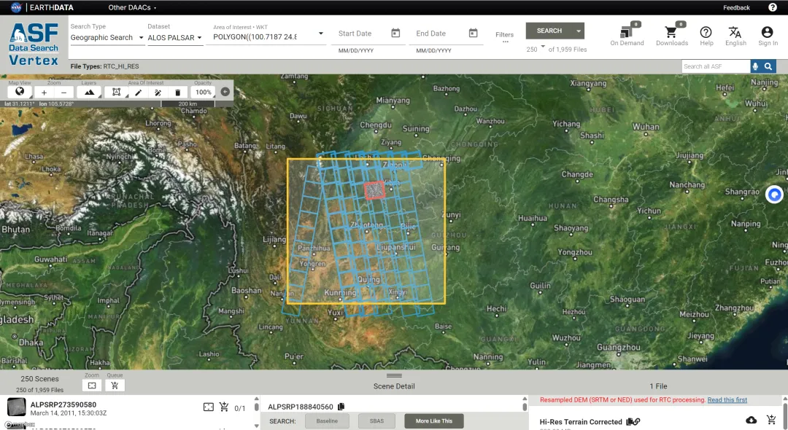Click the ALPSRP273590580 scene name
Screen dimensions: 788x430
click(63, 404)
